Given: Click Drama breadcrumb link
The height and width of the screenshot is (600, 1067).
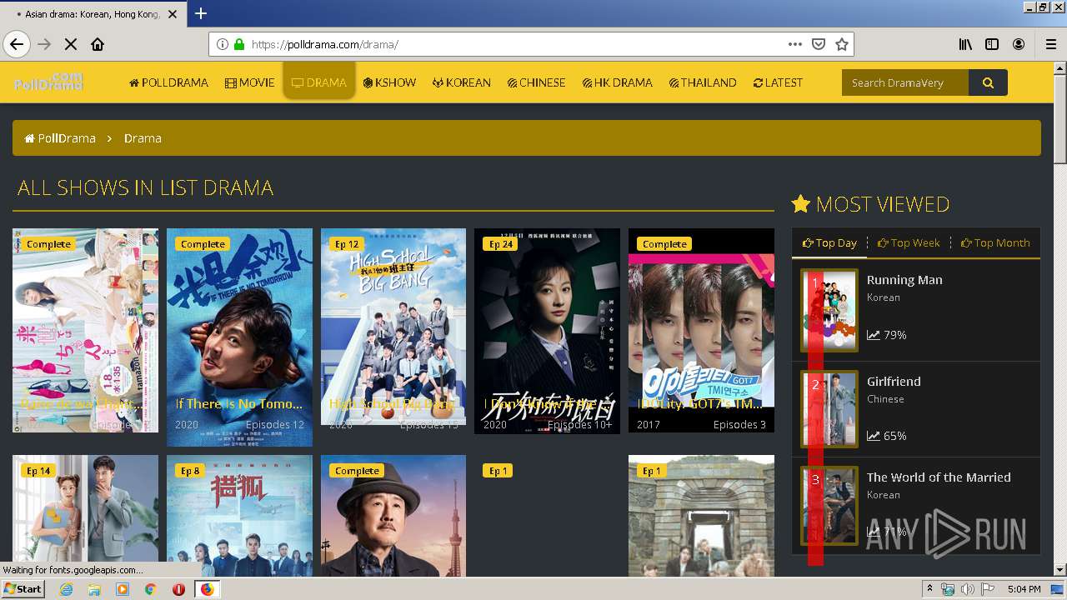Looking at the screenshot, I should pos(143,138).
